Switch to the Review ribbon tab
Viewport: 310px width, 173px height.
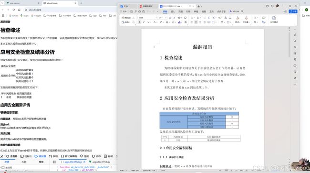(x=196, y=11)
